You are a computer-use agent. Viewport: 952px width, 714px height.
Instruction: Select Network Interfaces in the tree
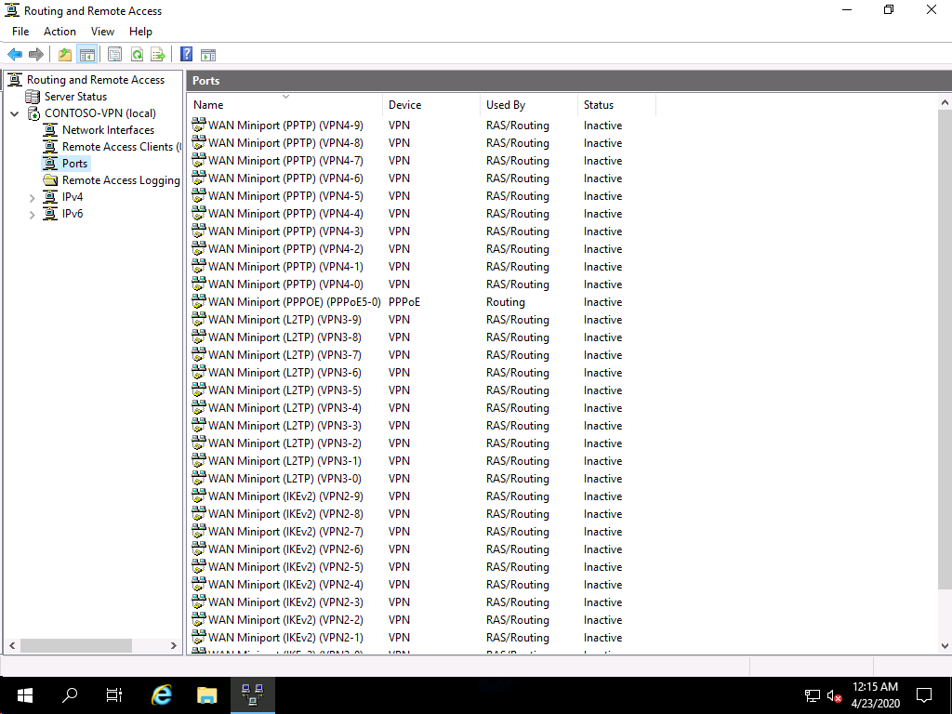point(108,130)
